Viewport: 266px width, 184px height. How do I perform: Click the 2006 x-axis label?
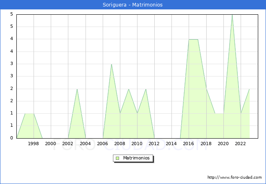coord(102,144)
